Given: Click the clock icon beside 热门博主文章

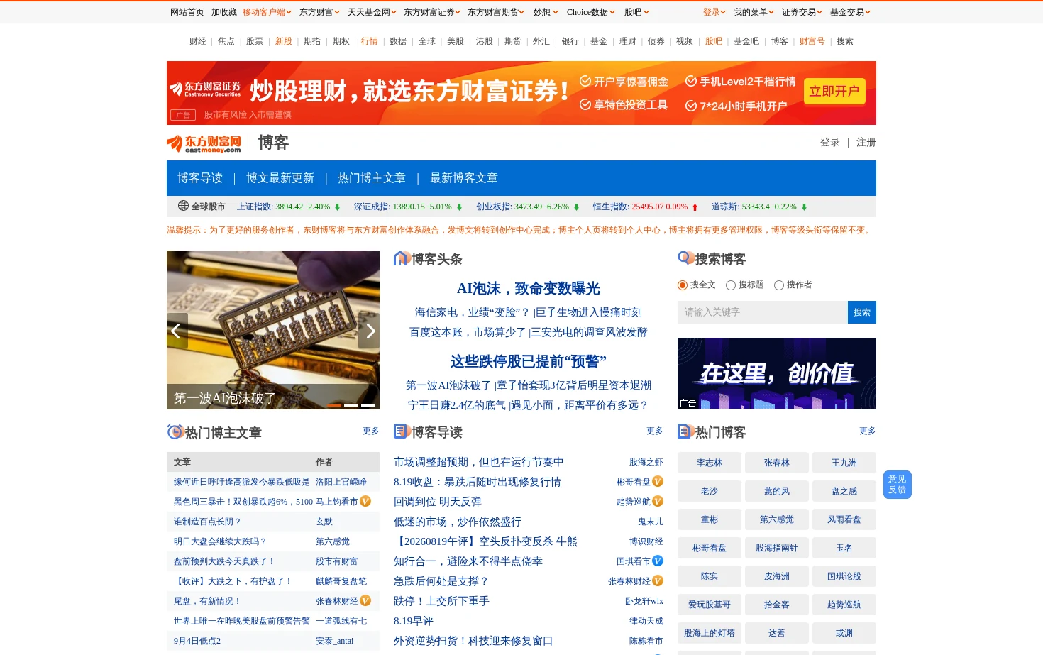Looking at the screenshot, I should 175,431.
